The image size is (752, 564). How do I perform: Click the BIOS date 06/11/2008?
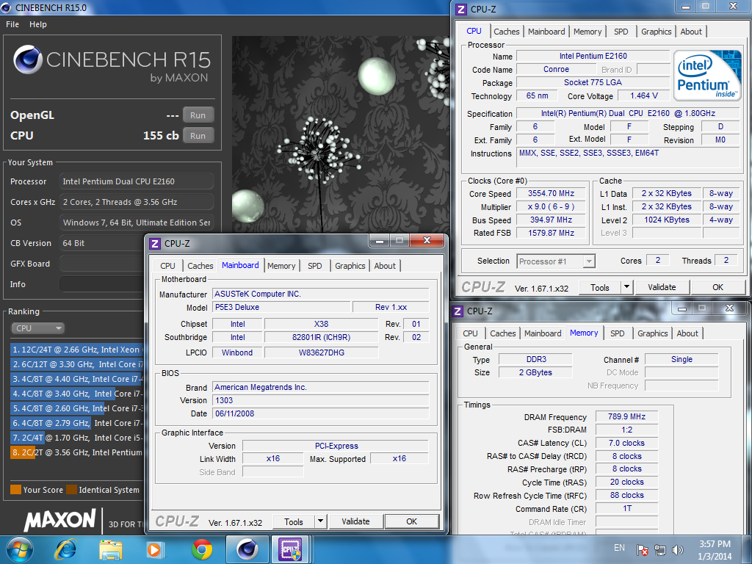point(320,414)
